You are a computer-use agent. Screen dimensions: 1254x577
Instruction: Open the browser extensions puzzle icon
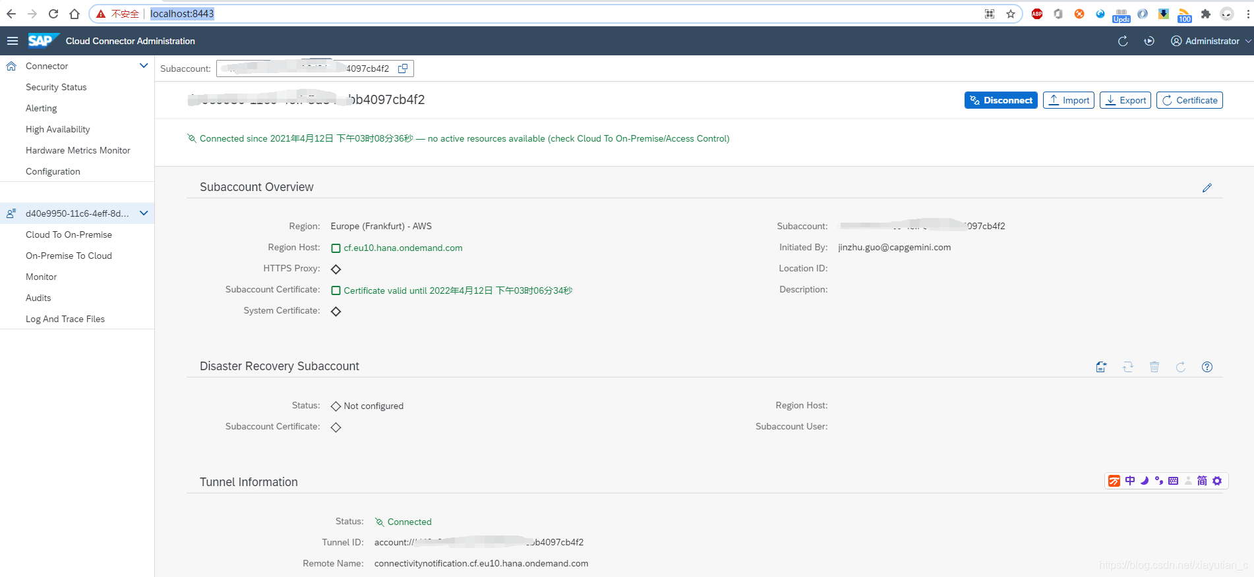pos(1206,14)
